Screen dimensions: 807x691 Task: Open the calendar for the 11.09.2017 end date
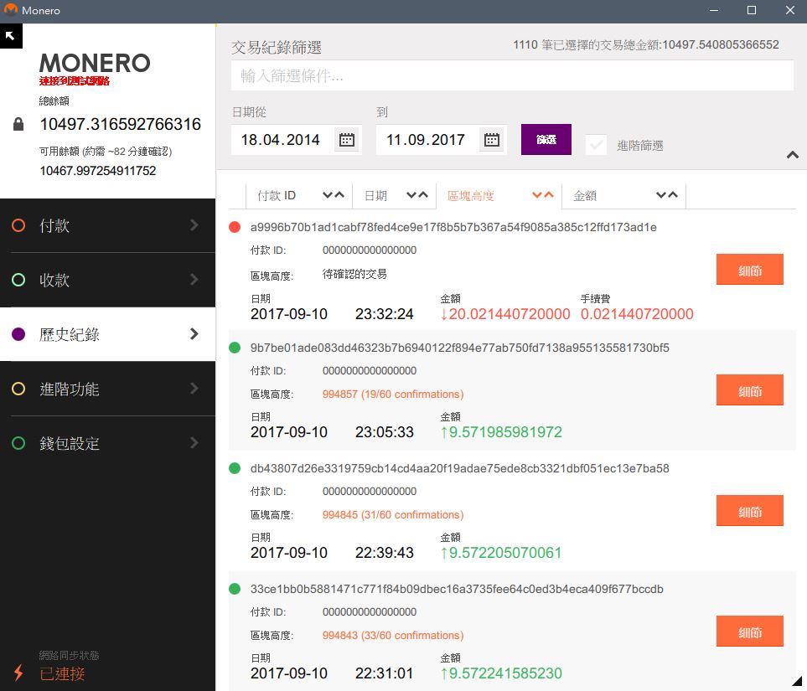(x=492, y=139)
